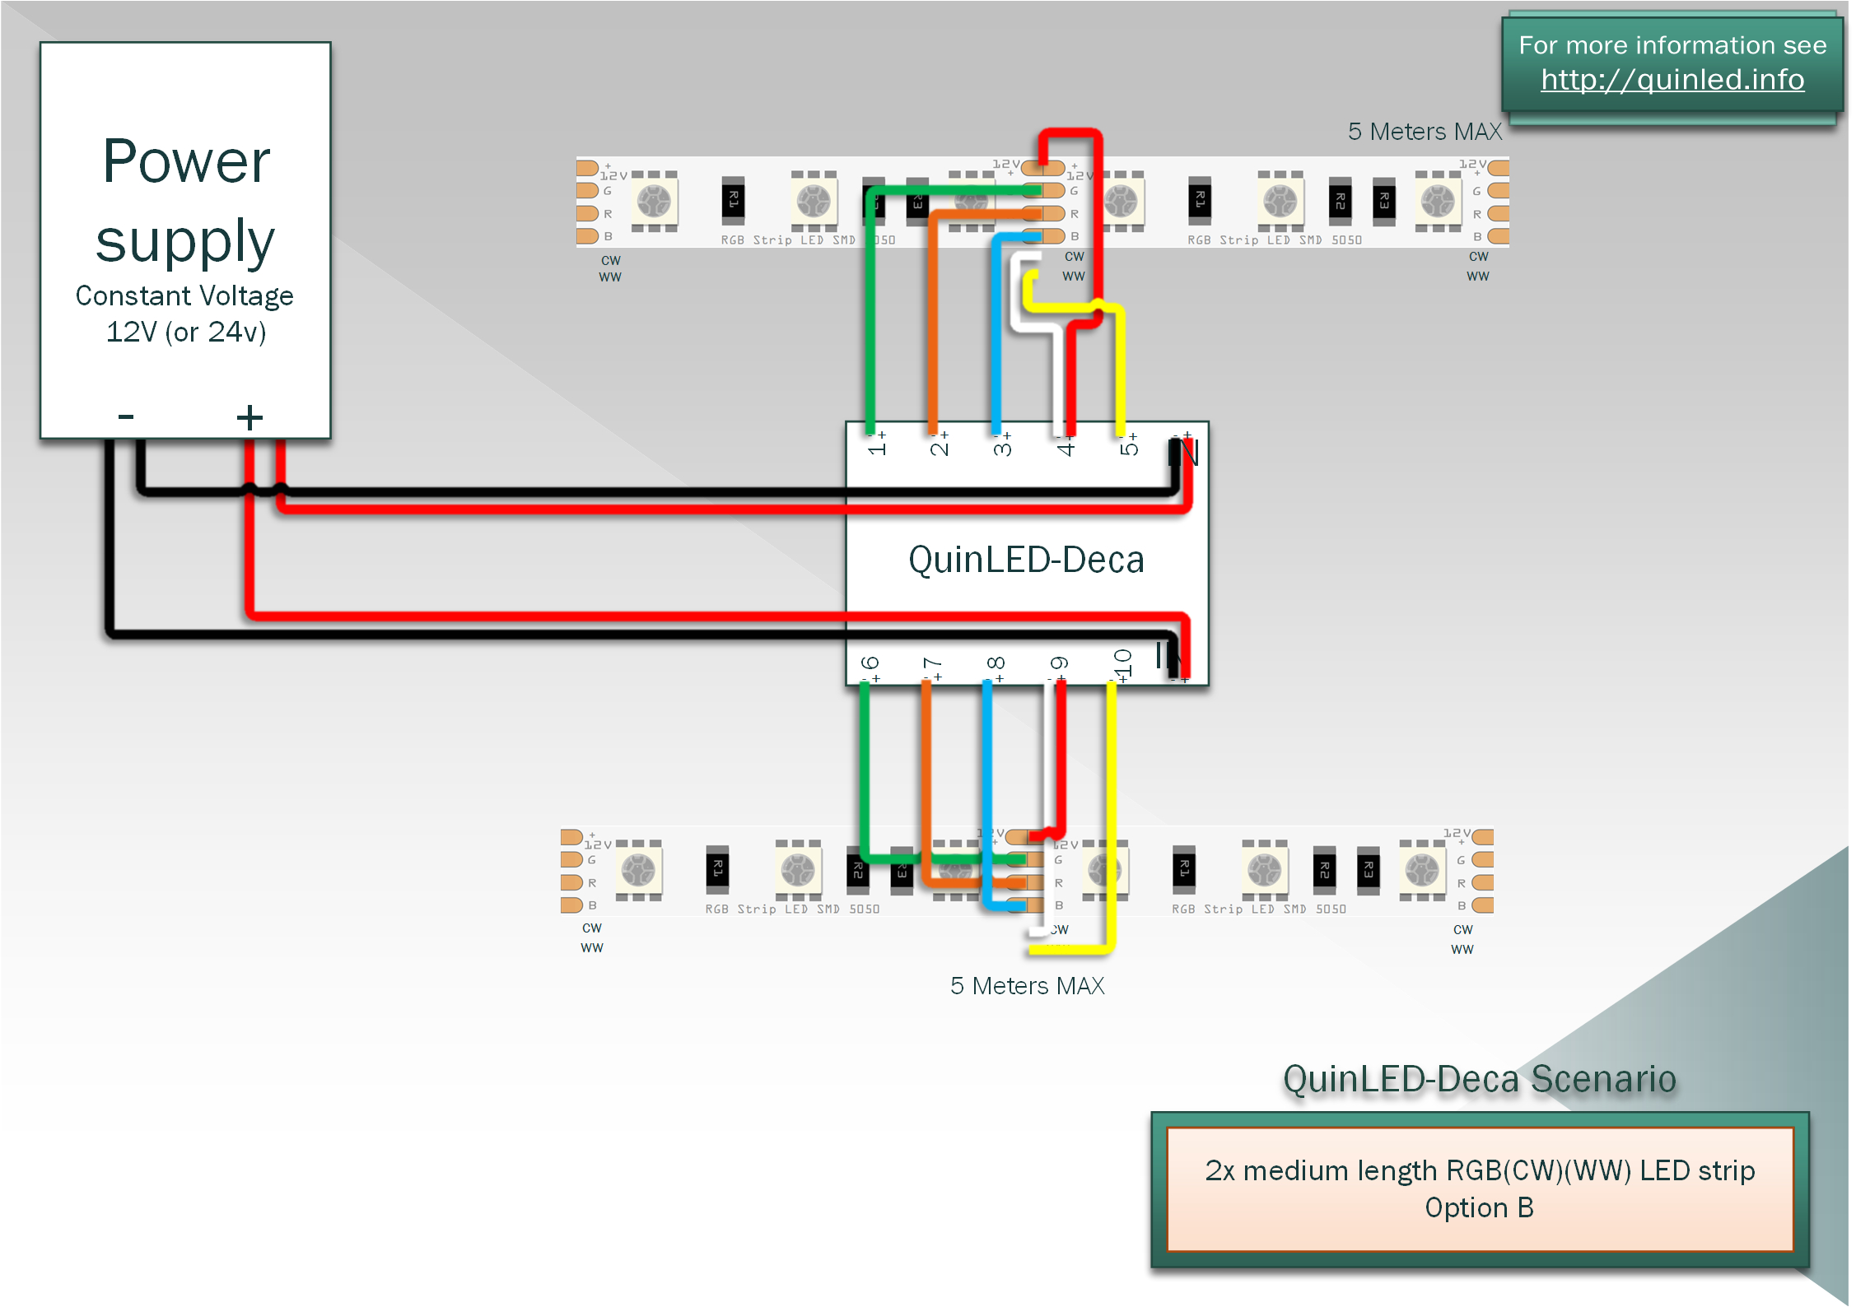Image resolution: width=1856 pixels, height=1307 pixels.
Task: Click the For more information see banner
Action: coord(1672,45)
